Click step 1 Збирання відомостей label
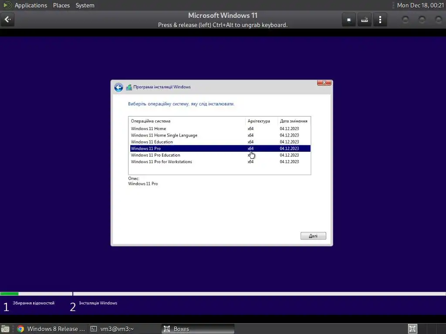The image size is (446, 334). [33, 303]
